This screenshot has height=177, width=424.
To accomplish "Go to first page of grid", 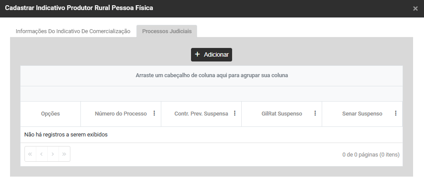I will click(x=30, y=154).
